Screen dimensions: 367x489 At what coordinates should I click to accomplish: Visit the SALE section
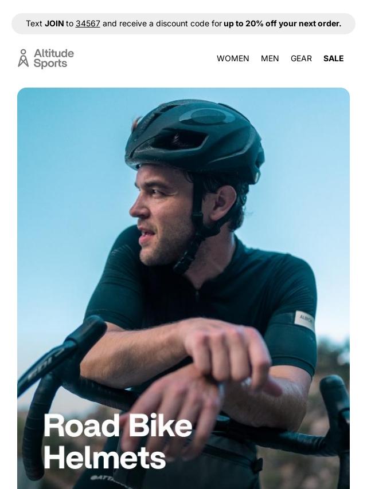coord(333,58)
